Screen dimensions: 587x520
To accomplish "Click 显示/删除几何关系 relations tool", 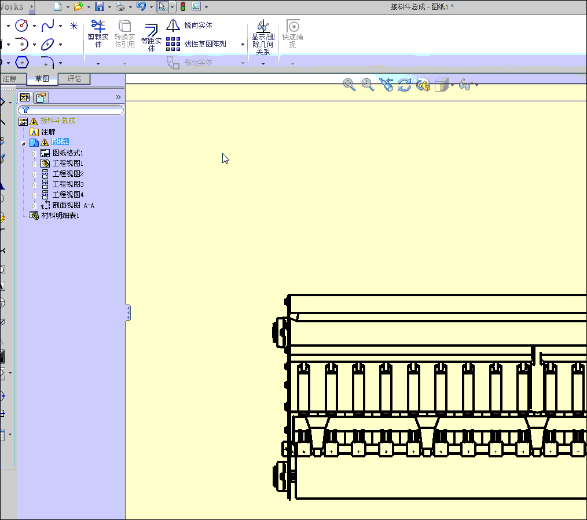I will tap(263, 38).
